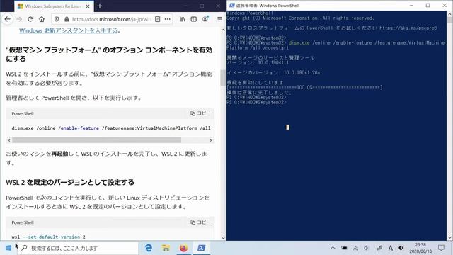The width and height of the screenshot is (453, 255).
Task: Open Firefox account icon
Action: pos(205,19)
